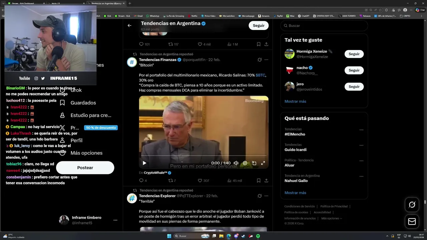Open the $BTC cashtag link
The height and width of the screenshot is (240, 427).
(261, 75)
